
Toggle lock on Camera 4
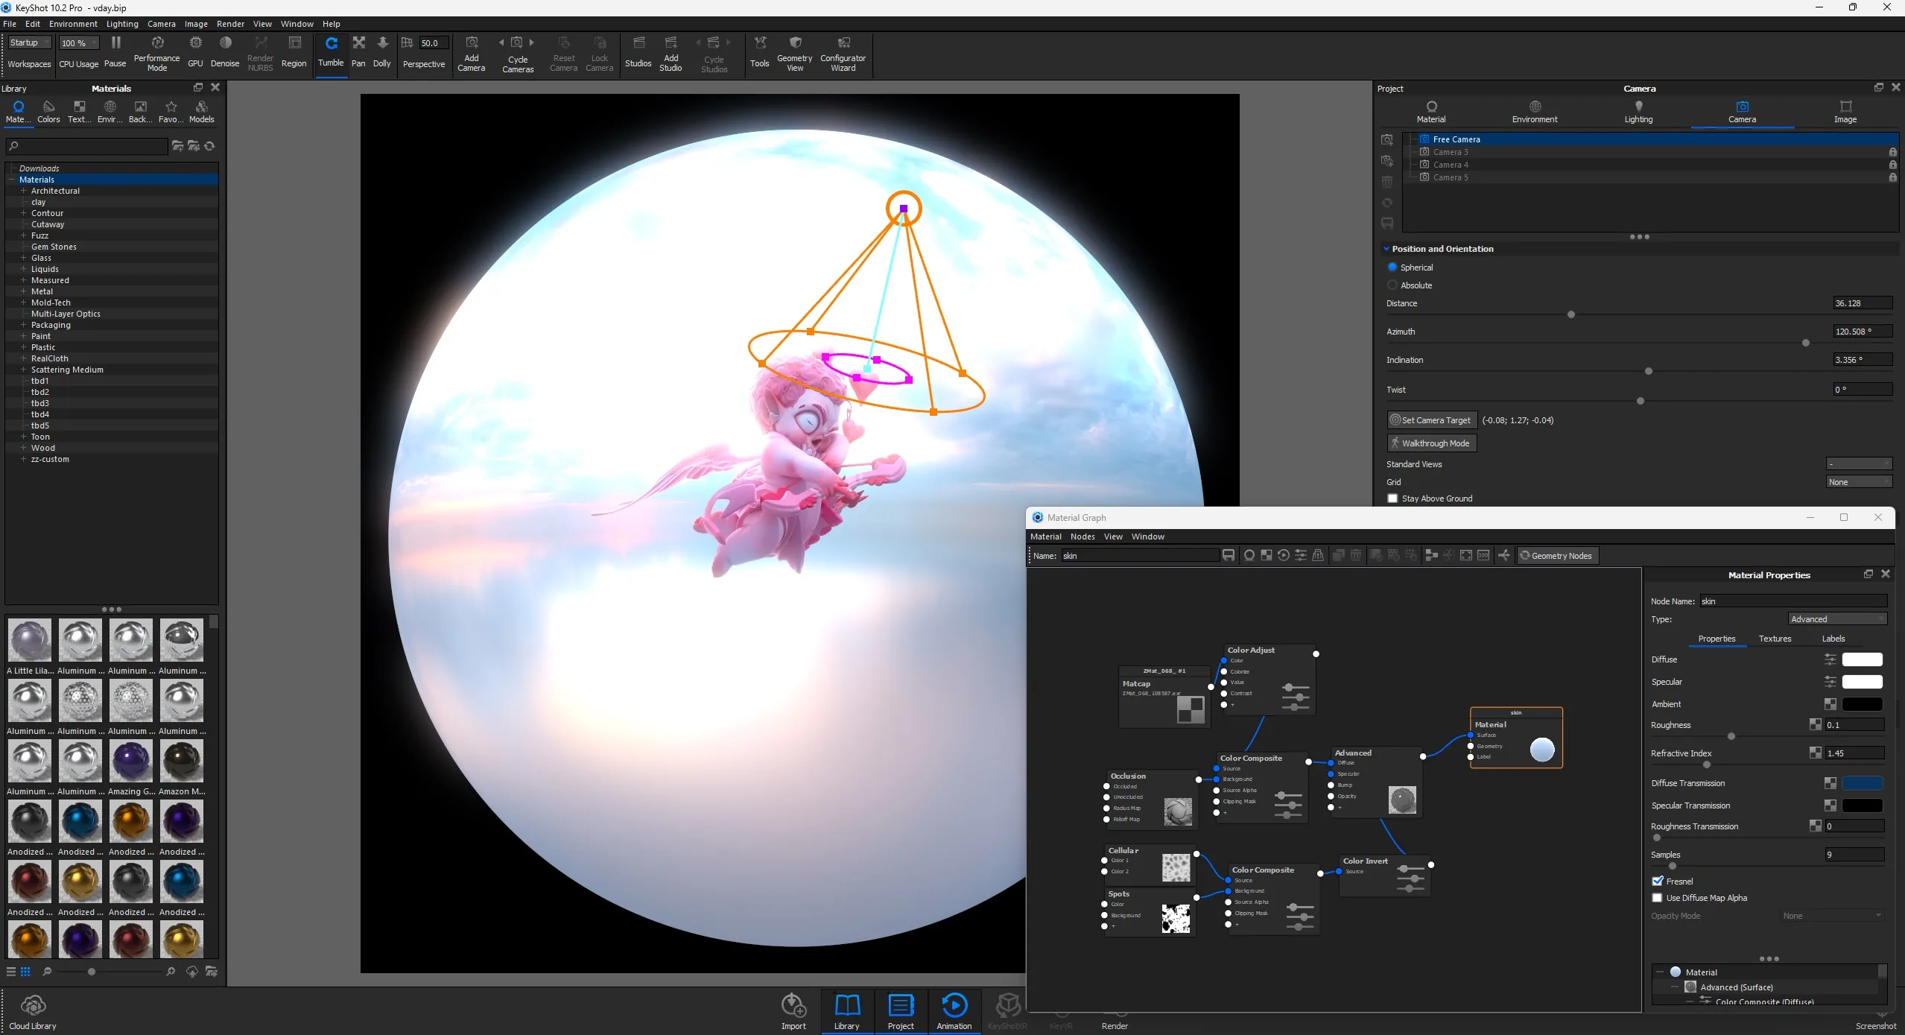(x=1892, y=165)
